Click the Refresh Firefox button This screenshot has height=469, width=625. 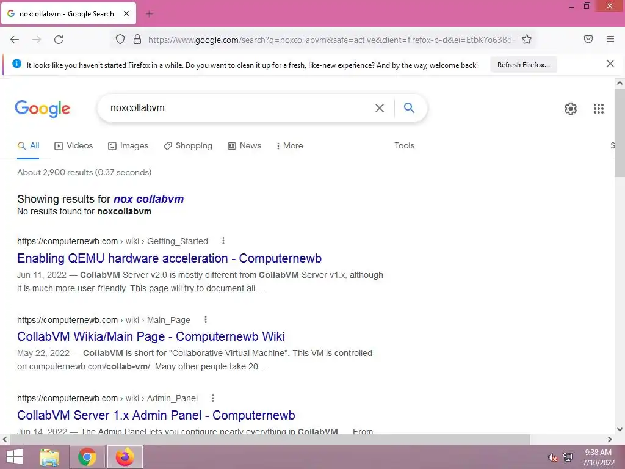click(x=523, y=65)
